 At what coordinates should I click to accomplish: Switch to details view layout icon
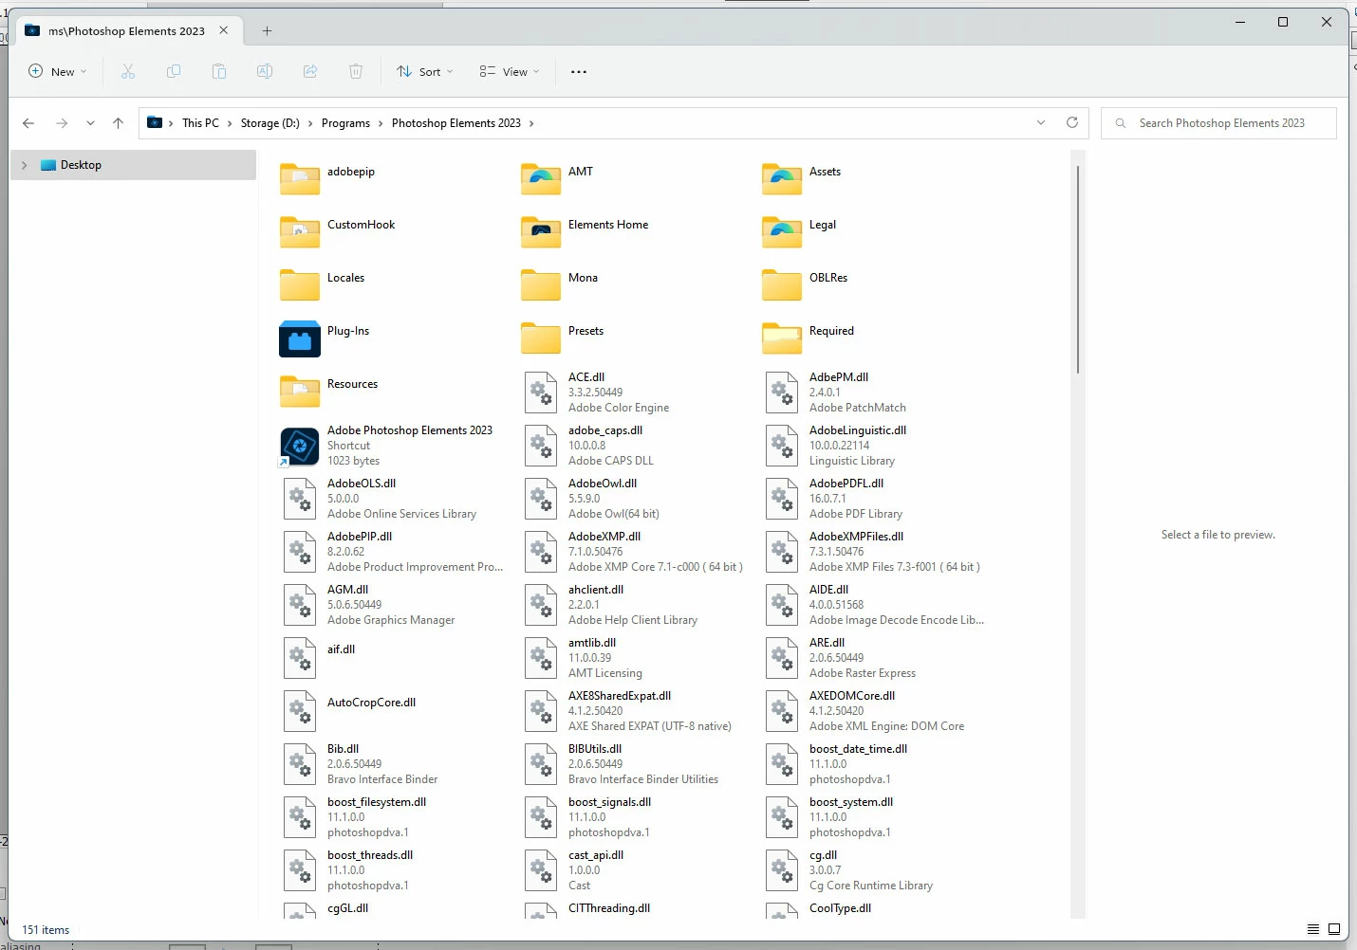click(1313, 929)
